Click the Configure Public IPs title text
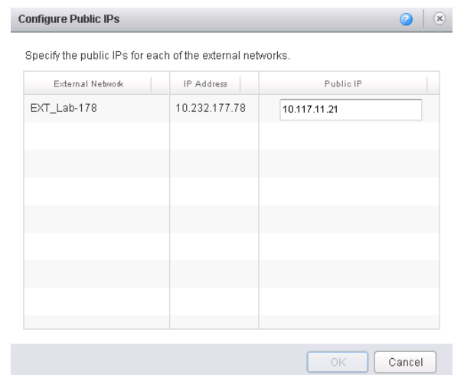The height and width of the screenshot is (378, 464). (69, 19)
